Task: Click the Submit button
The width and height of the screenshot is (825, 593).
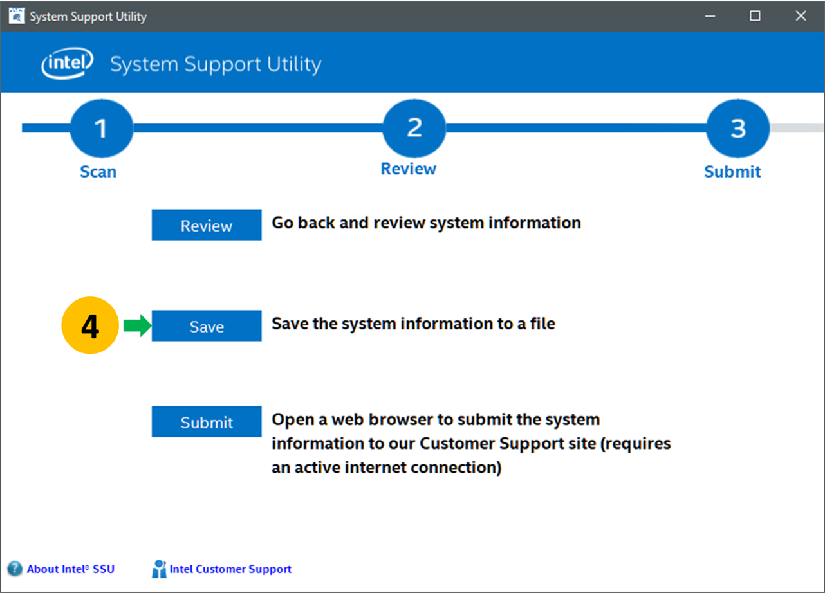Action: point(207,422)
